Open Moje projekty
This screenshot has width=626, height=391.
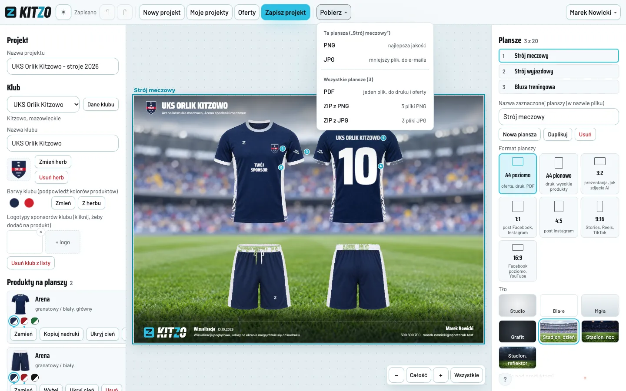[209, 12]
